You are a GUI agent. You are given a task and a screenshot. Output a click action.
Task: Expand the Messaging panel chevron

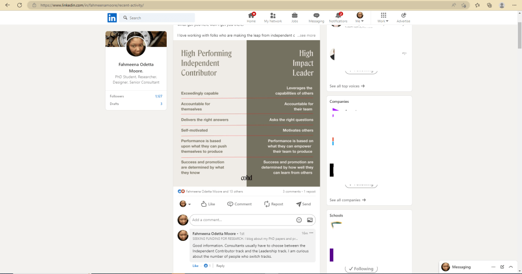(x=511, y=267)
